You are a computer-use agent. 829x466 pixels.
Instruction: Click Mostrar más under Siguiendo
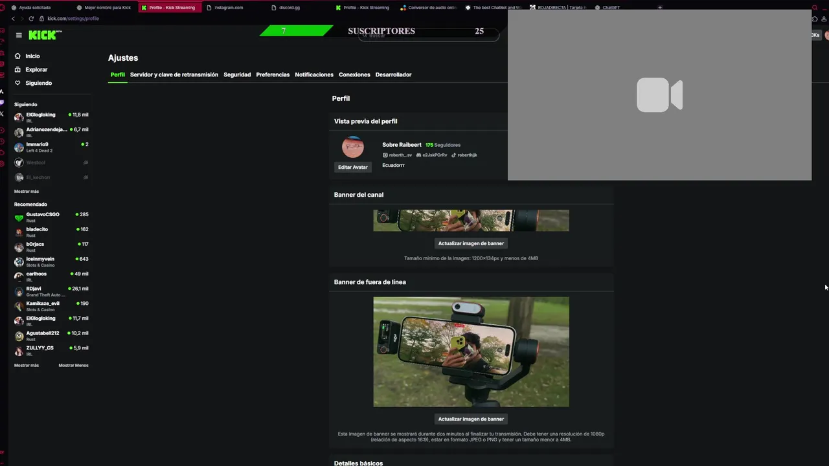27,192
